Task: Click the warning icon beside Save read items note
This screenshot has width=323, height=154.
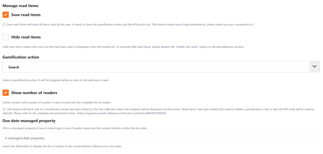Action: click(x=4, y=24)
